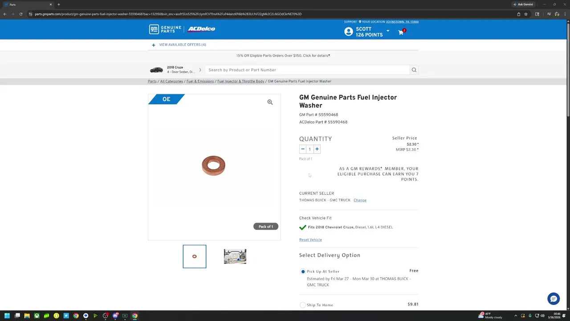Click 15% Off Eligible Parts Orders banner
This screenshot has height=321, width=570.
pos(283,56)
